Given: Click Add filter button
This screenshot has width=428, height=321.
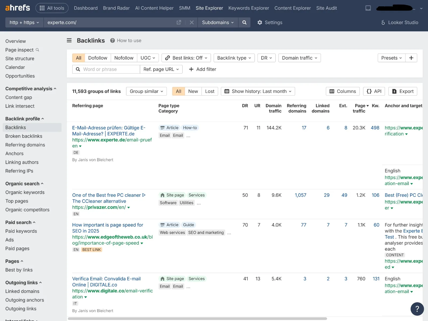Looking at the screenshot, I should [202, 69].
